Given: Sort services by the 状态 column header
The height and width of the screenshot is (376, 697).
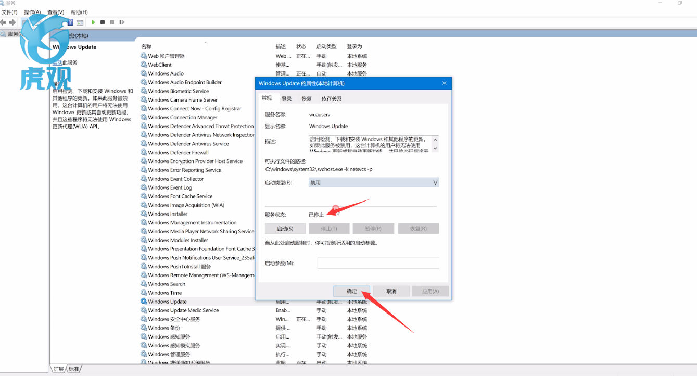Looking at the screenshot, I should (301, 46).
